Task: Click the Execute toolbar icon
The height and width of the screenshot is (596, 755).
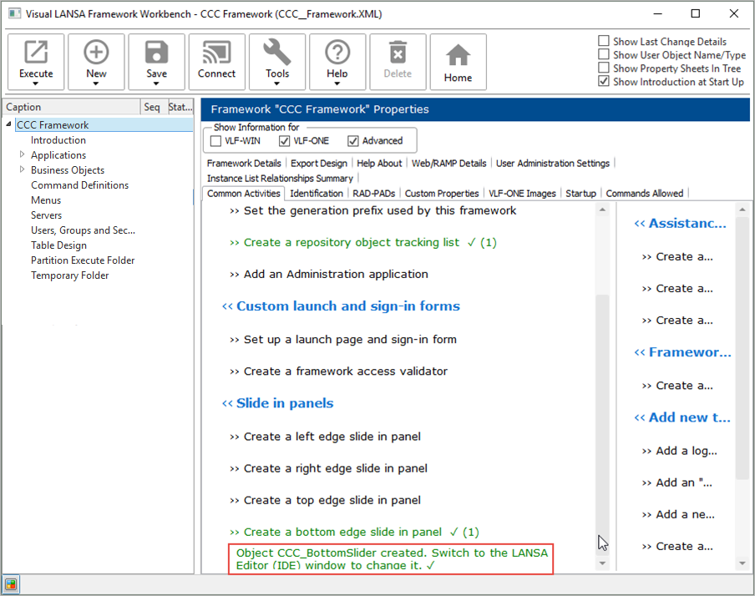Action: point(36,53)
